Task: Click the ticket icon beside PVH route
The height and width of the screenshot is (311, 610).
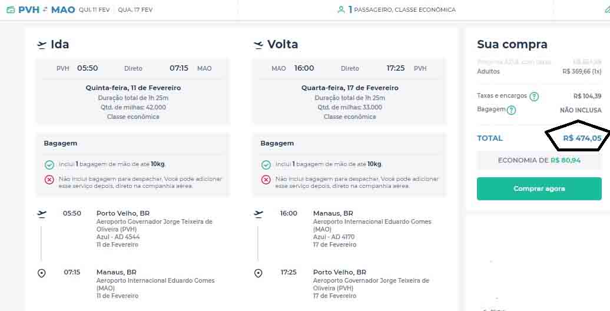Action: tap(11, 10)
